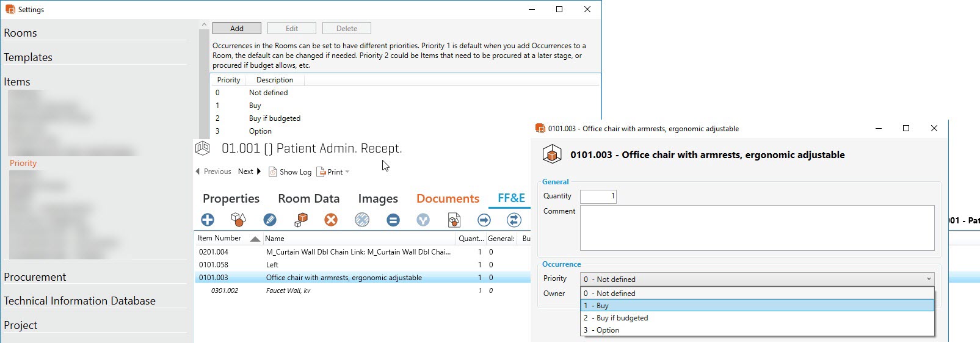Click the blue pencil edit icon
The image size is (980, 343).
pos(270,220)
